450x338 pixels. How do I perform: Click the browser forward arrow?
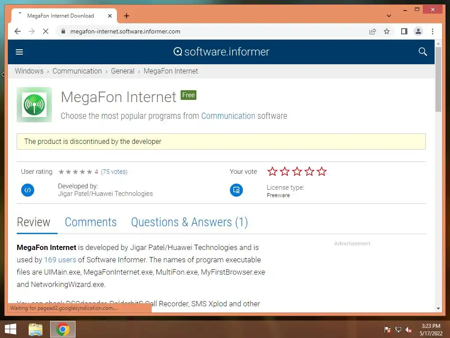pyautogui.click(x=32, y=31)
